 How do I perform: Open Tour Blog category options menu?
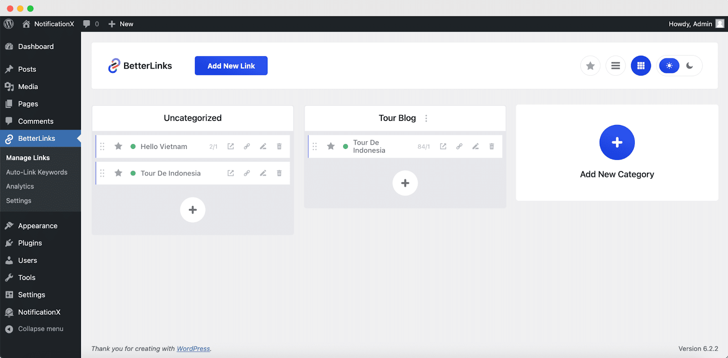[426, 118]
